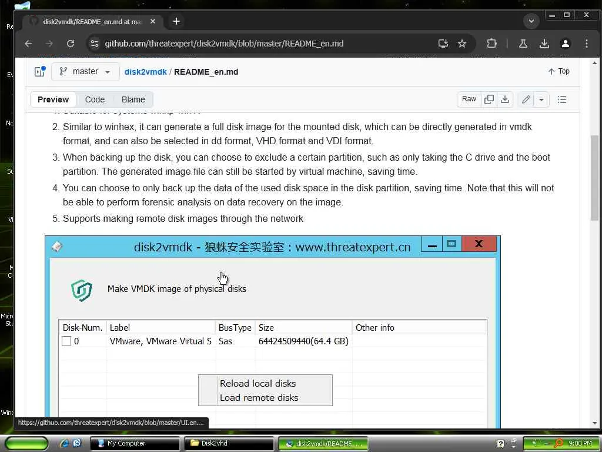The height and width of the screenshot is (452, 602).
Task: Open a new browser tab
Action: (x=176, y=21)
